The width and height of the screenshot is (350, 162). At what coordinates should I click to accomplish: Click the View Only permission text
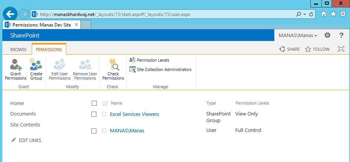pos(247,114)
